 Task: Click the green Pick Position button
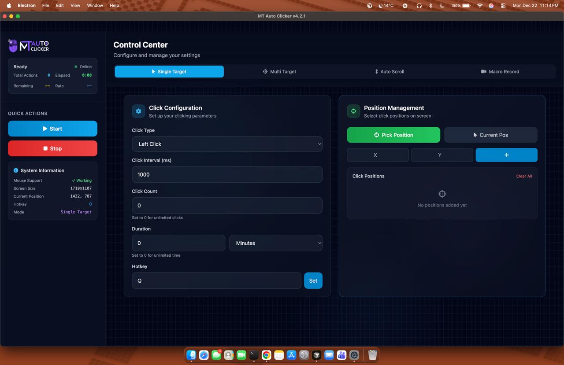[x=393, y=135]
